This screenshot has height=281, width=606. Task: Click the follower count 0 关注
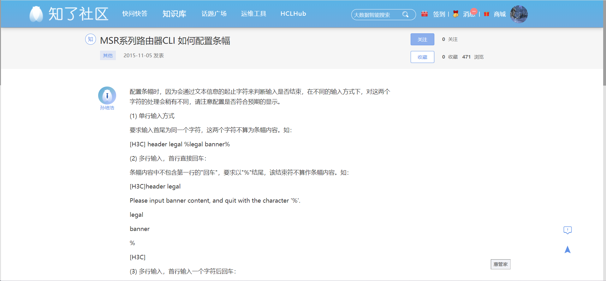tap(450, 39)
